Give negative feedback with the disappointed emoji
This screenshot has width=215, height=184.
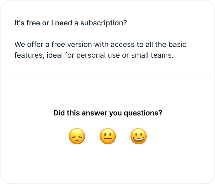77,136
